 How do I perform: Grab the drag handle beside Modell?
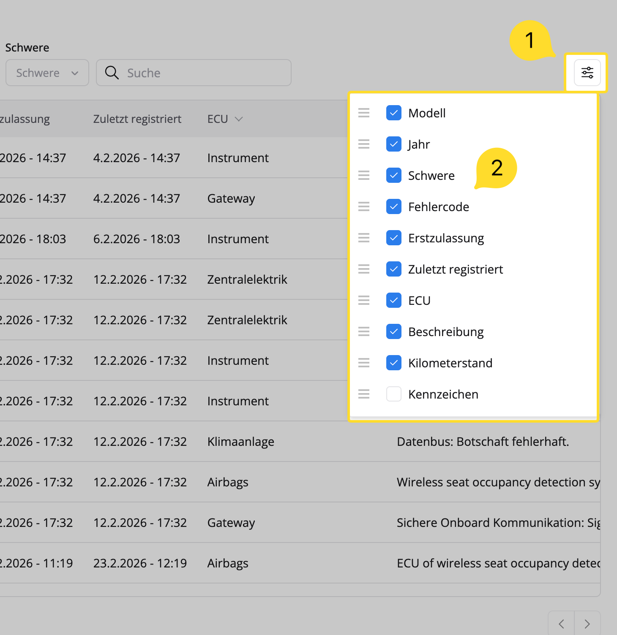[x=364, y=113]
